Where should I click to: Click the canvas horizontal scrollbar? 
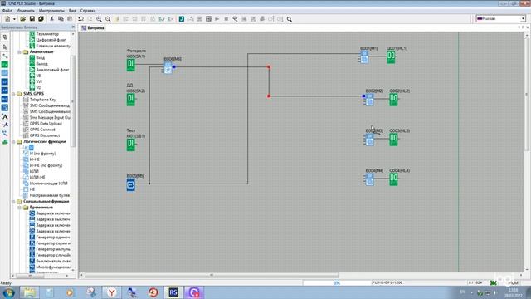coord(212,275)
